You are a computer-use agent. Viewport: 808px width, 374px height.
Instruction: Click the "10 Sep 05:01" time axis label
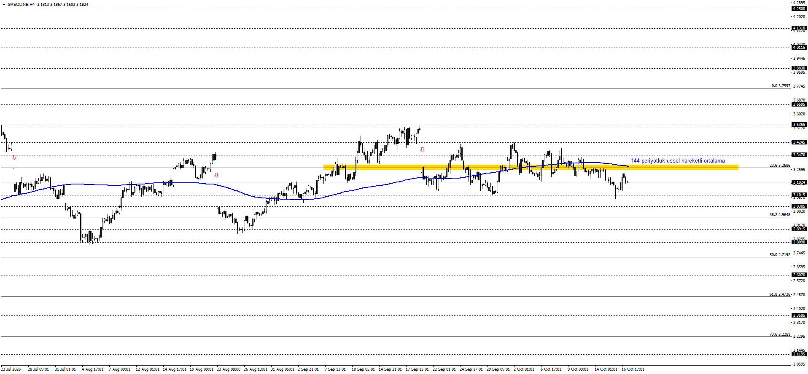pos(364,369)
